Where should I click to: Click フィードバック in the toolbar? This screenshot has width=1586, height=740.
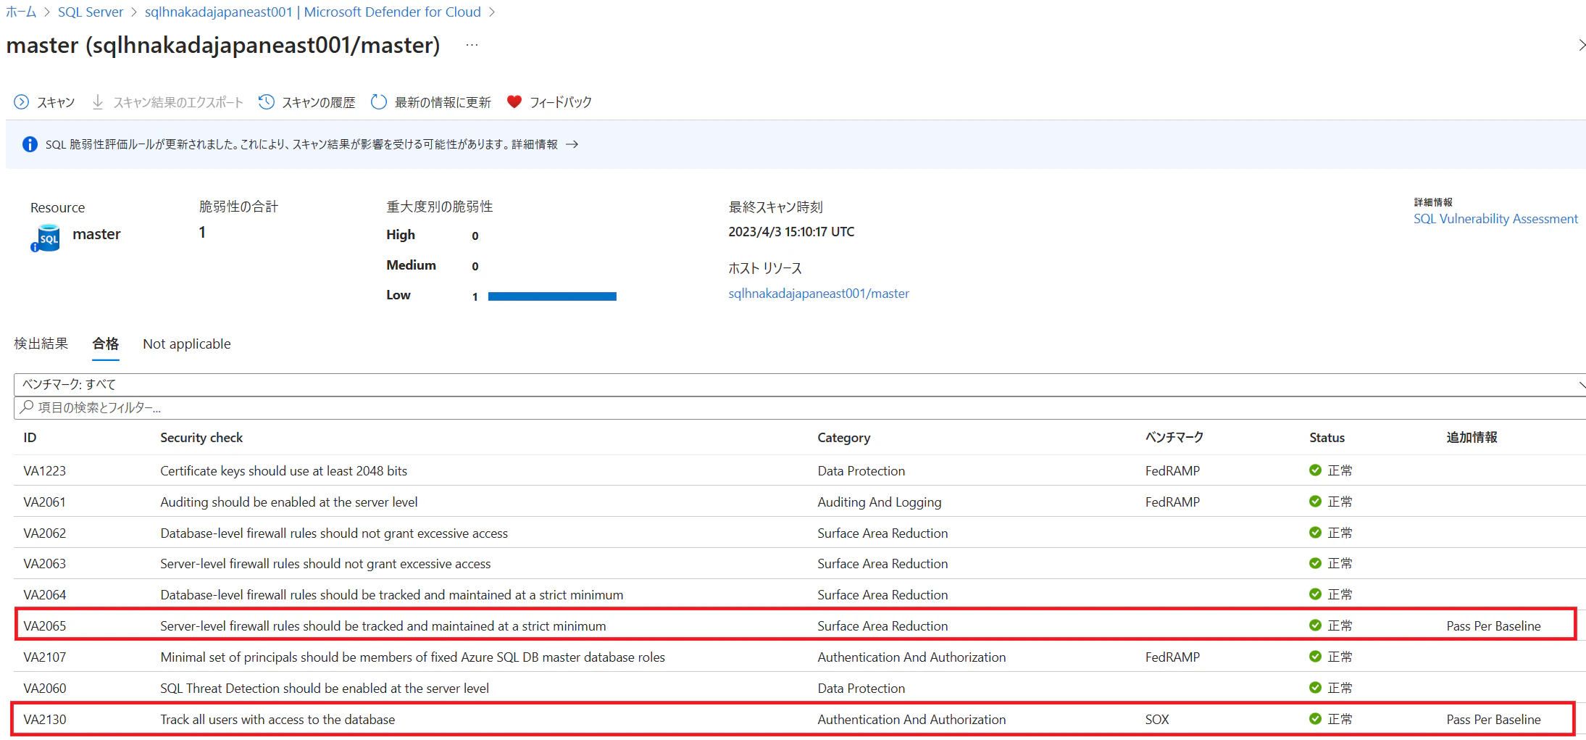click(x=561, y=103)
